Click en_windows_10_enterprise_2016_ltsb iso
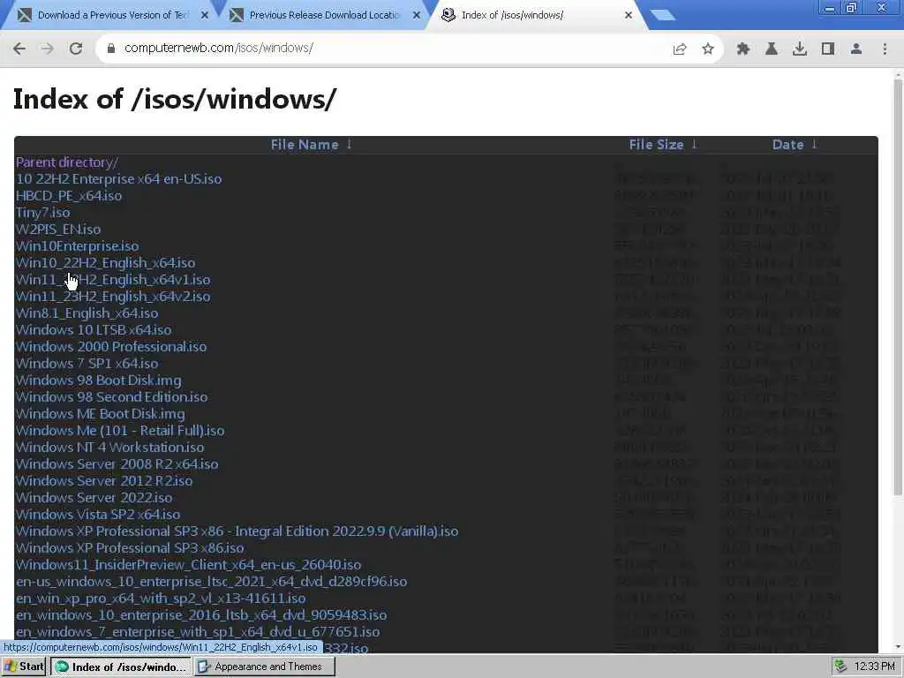 (201, 614)
